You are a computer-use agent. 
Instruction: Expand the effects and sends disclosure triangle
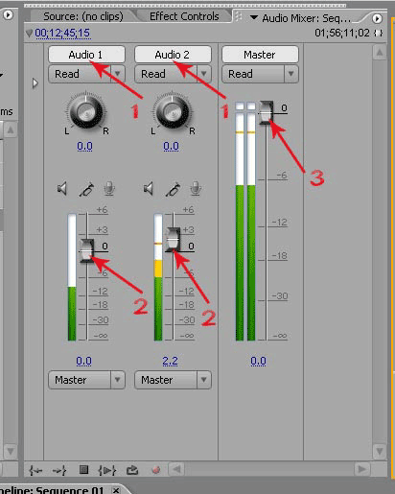pos(35,83)
